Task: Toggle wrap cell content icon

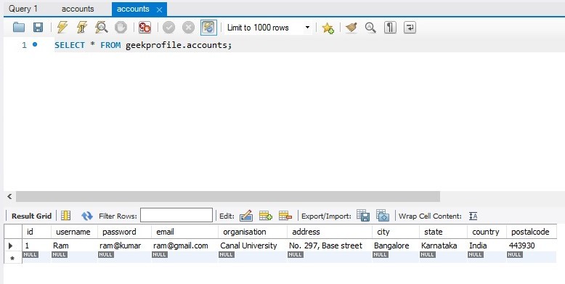Action: 473,216
